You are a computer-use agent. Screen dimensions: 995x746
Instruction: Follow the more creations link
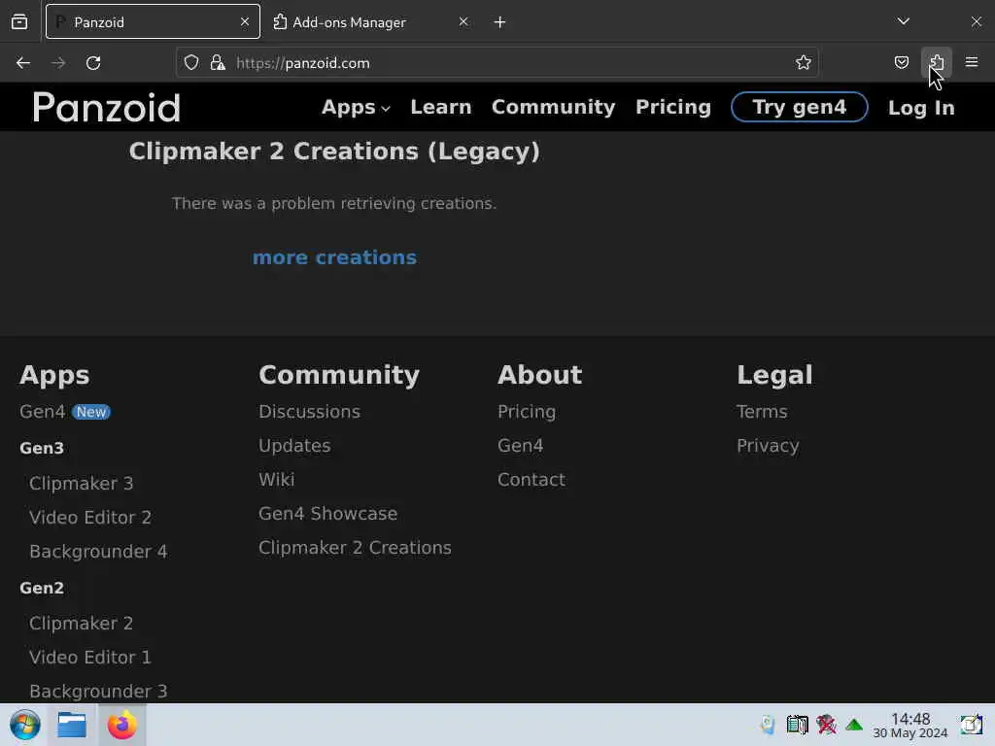point(334,257)
